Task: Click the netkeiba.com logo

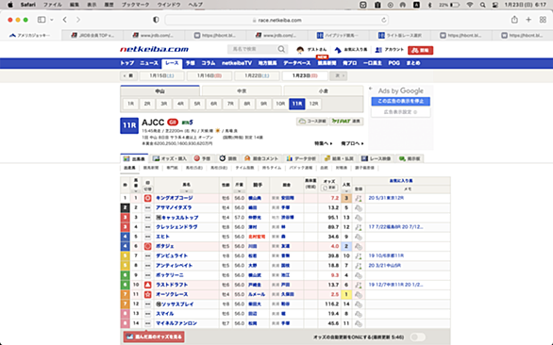Action: [154, 49]
